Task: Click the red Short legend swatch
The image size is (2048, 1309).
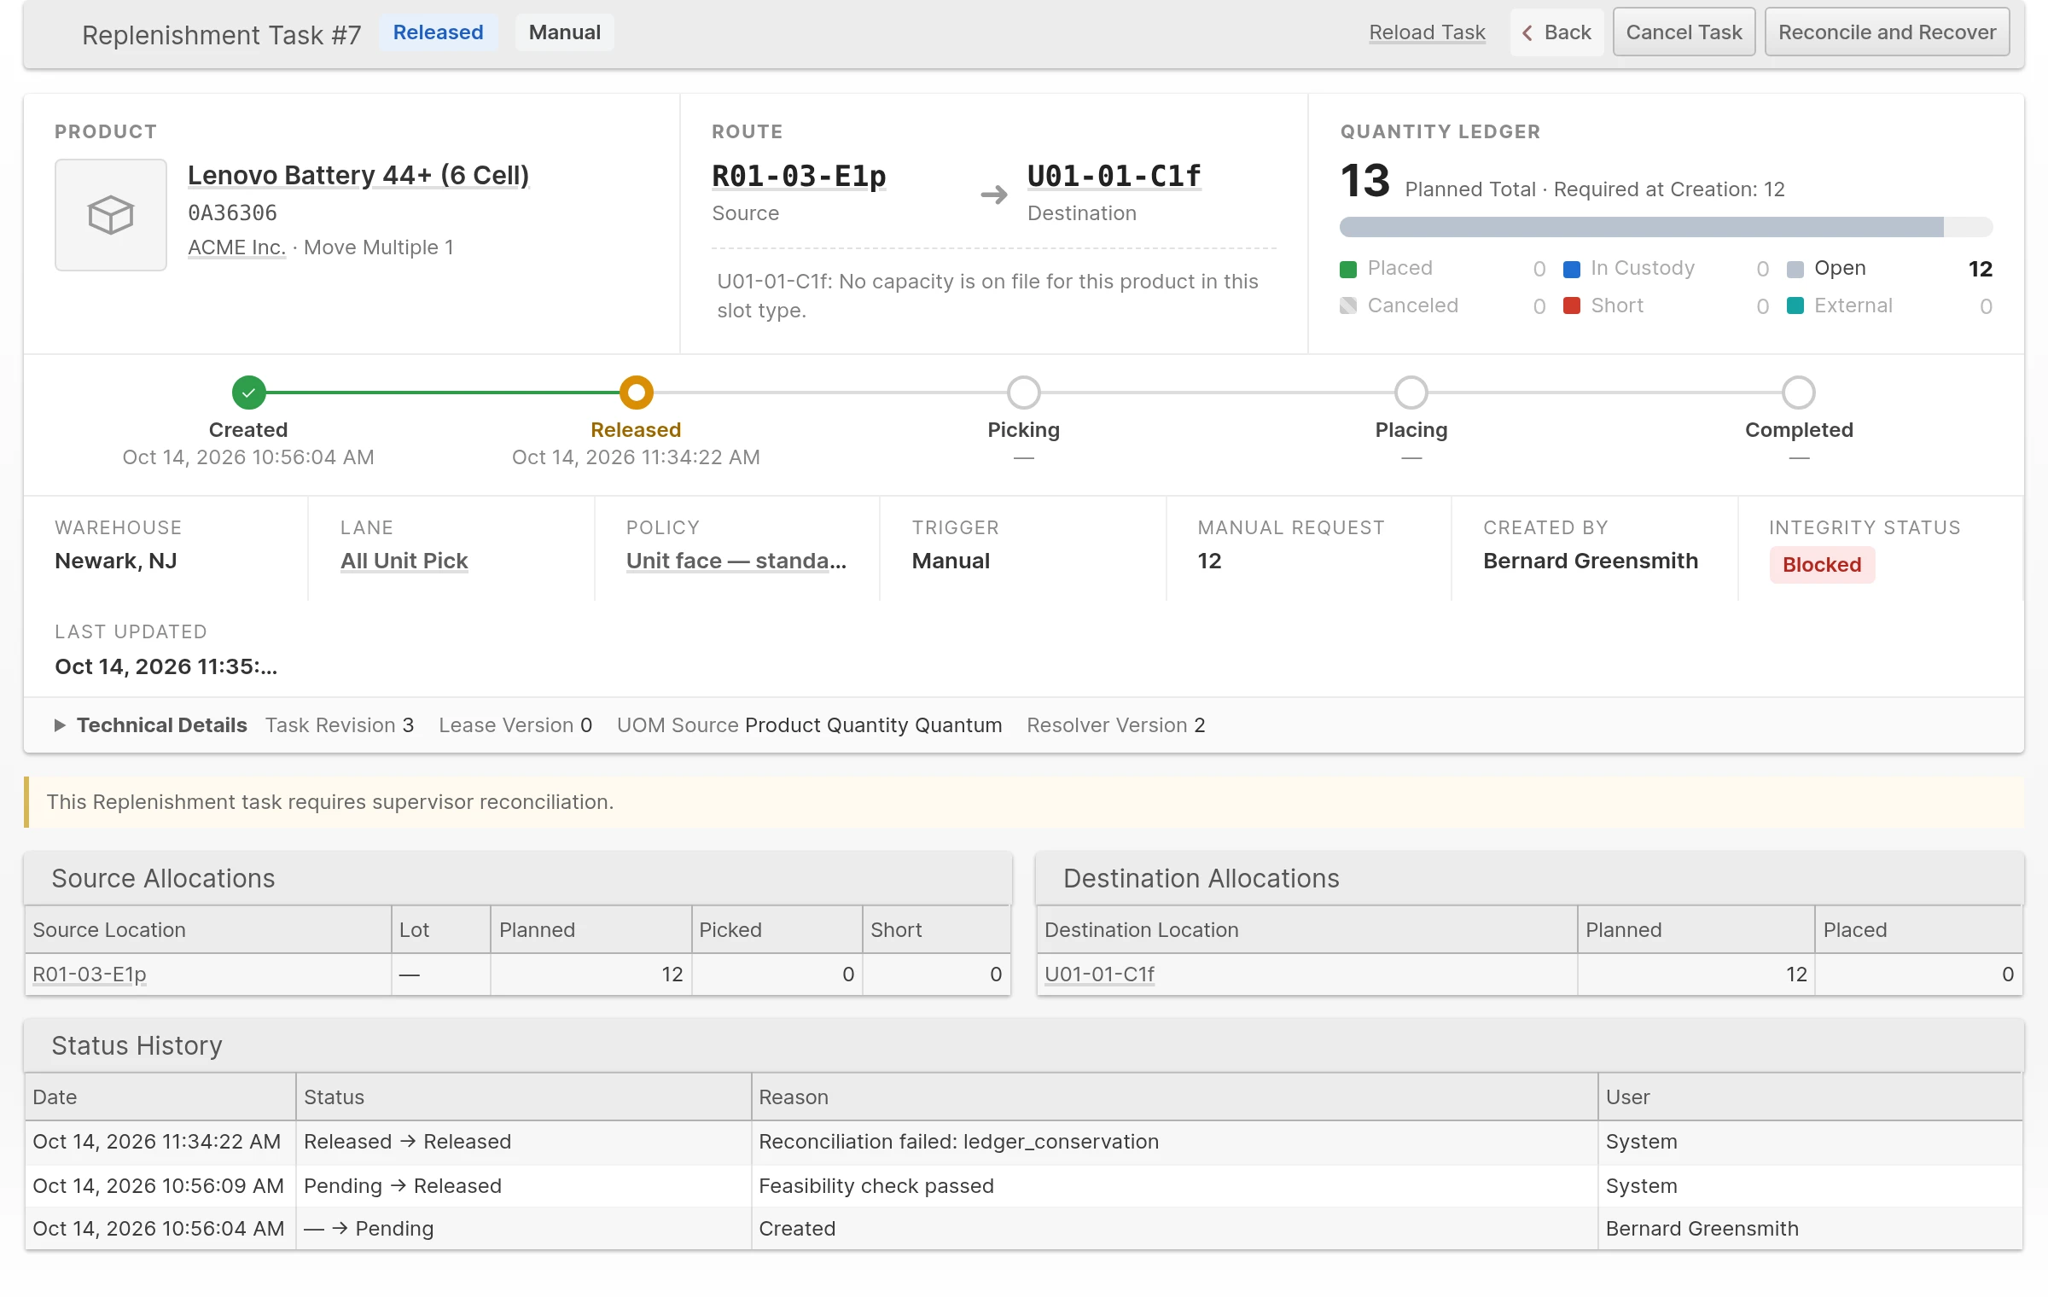Action: pyautogui.click(x=1572, y=305)
